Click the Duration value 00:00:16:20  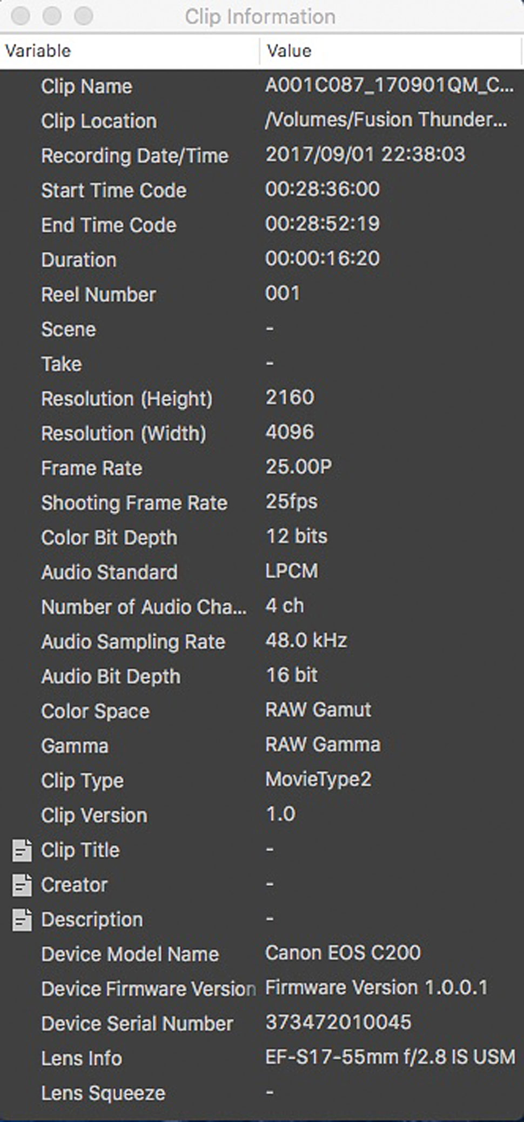tap(323, 259)
